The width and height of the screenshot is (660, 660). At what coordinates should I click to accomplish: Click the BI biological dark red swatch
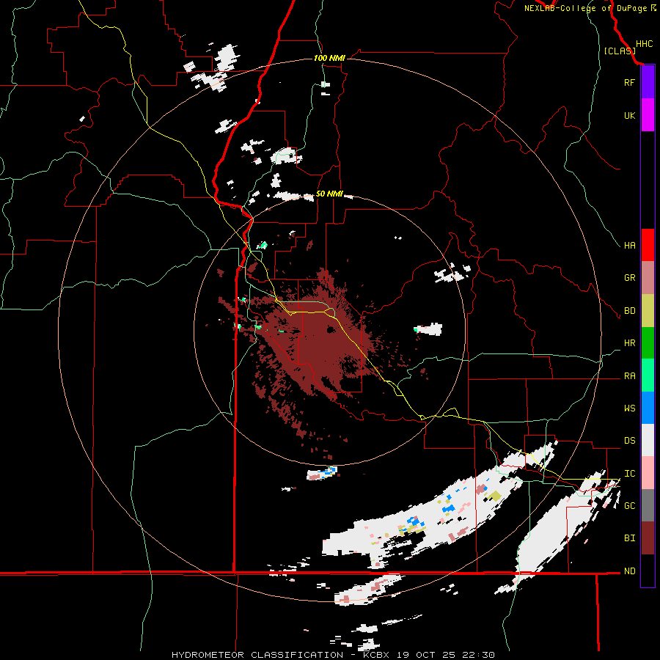point(648,538)
